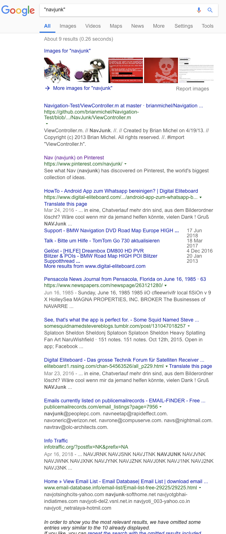Click repeat the search with omitted results
This screenshot has width=226, height=534.
144,532
